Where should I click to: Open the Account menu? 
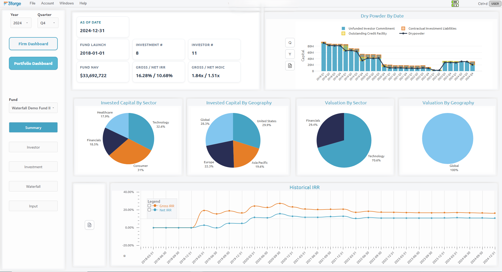pyautogui.click(x=47, y=3)
